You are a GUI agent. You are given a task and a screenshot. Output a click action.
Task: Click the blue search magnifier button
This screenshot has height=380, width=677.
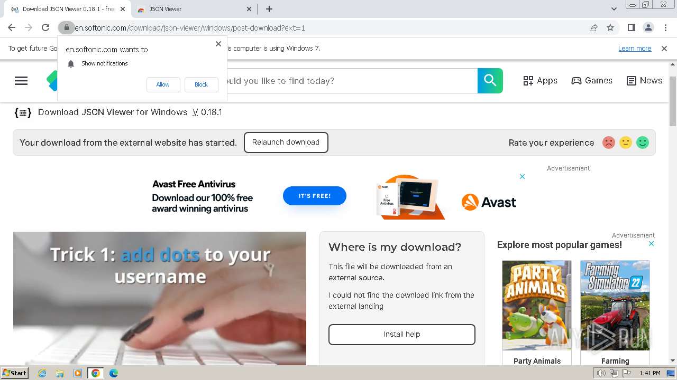click(x=490, y=81)
